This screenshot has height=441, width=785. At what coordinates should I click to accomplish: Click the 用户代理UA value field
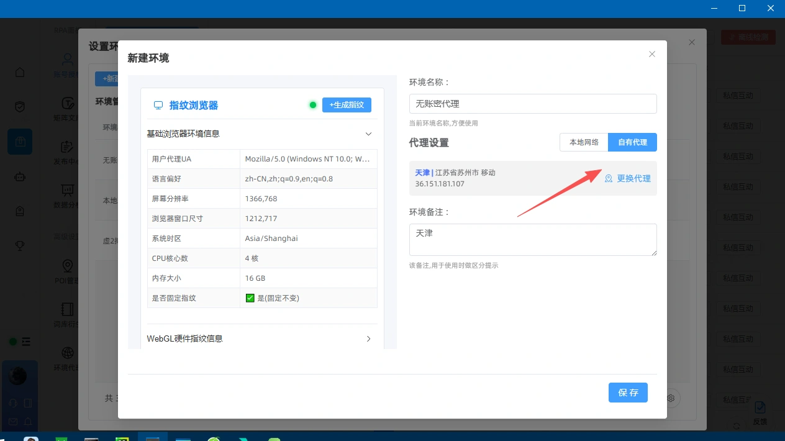click(309, 159)
